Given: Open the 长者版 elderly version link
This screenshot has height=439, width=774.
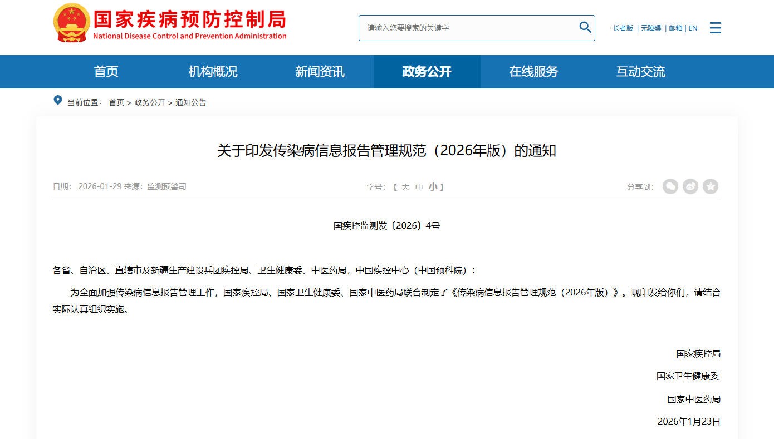Looking at the screenshot, I should 622,28.
